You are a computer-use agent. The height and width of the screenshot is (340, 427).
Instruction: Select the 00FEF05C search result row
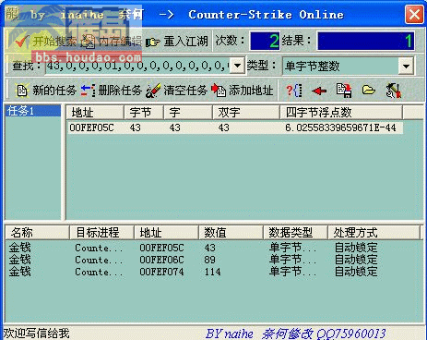click(234, 127)
